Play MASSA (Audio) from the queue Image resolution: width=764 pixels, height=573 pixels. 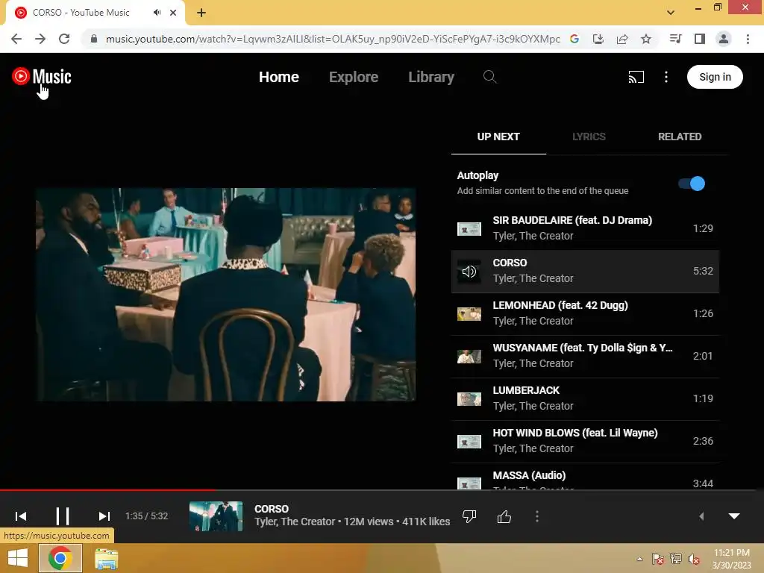pos(585,477)
